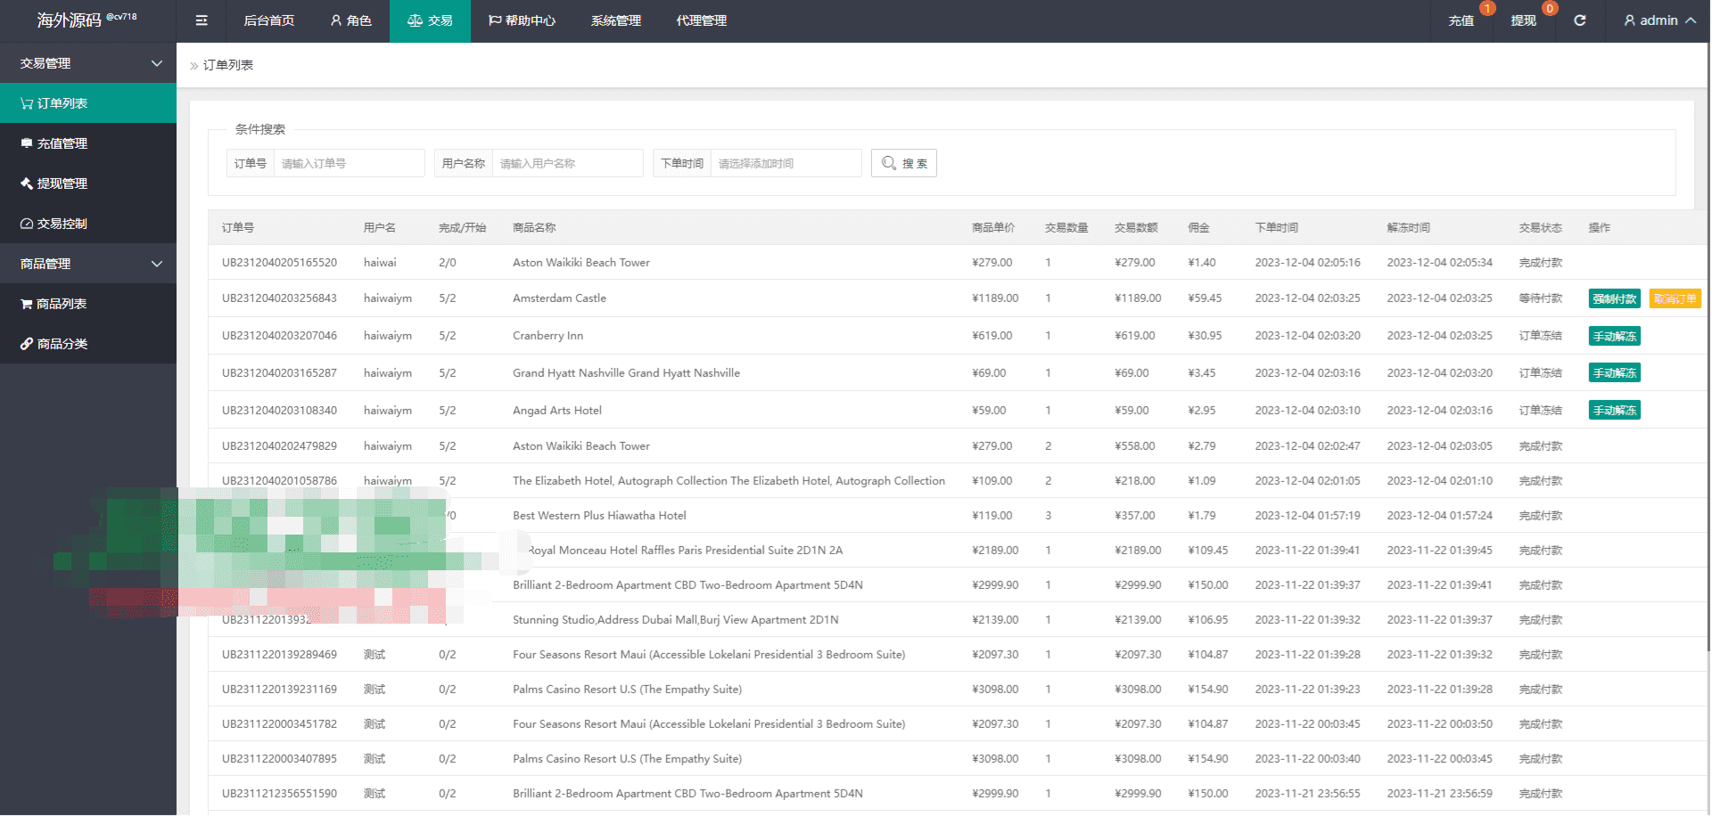Switch to the 角色 top menu
The image size is (1712, 817).
[x=350, y=20]
